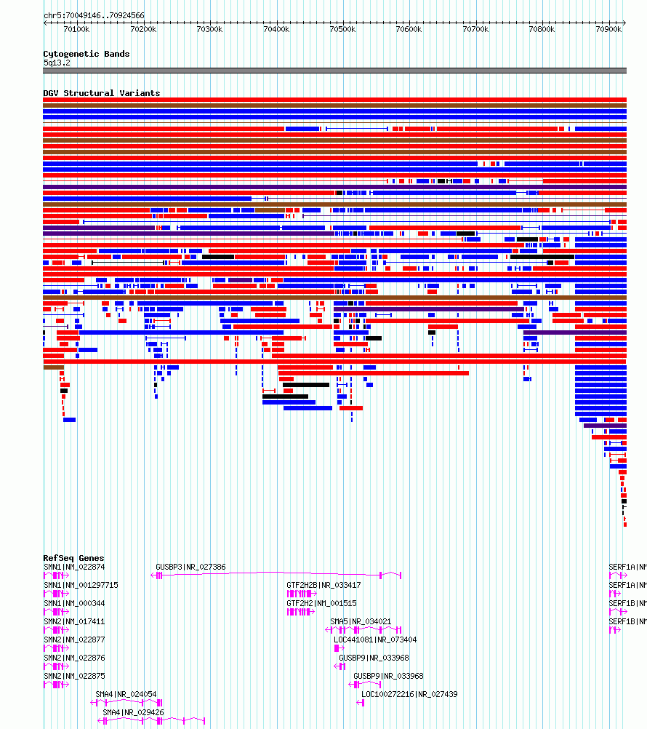The width and height of the screenshot is (647, 729).
Task: Open the Cytogenetic Bands track title
Action: pos(87,54)
